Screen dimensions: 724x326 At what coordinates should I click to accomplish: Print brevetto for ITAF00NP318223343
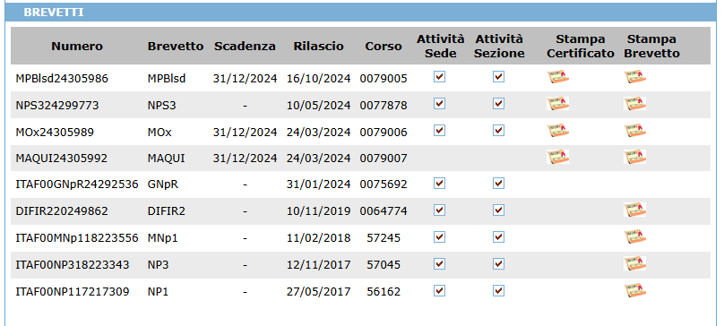(x=635, y=263)
